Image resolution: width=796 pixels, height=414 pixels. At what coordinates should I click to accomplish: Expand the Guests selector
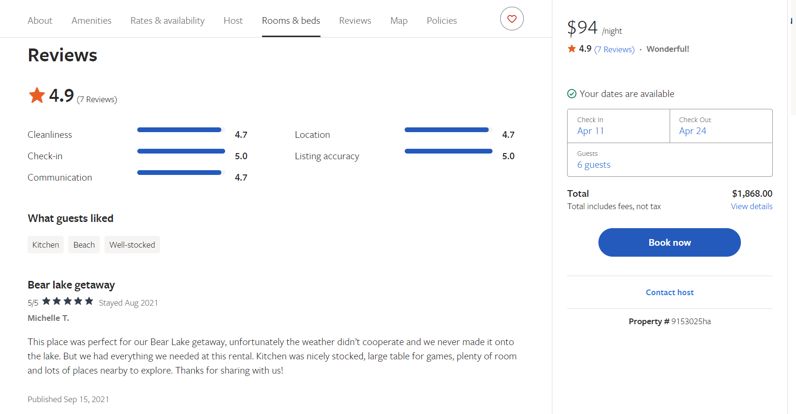(x=669, y=160)
